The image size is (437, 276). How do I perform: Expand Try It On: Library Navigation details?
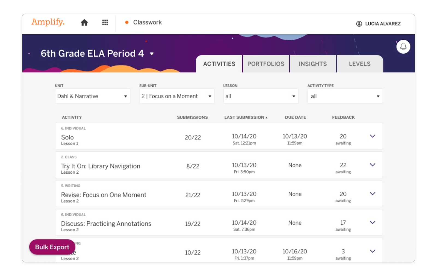[372, 165]
